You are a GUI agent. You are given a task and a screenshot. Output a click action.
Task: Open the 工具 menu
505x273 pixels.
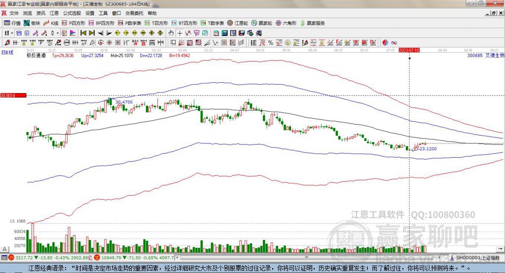click(103, 13)
